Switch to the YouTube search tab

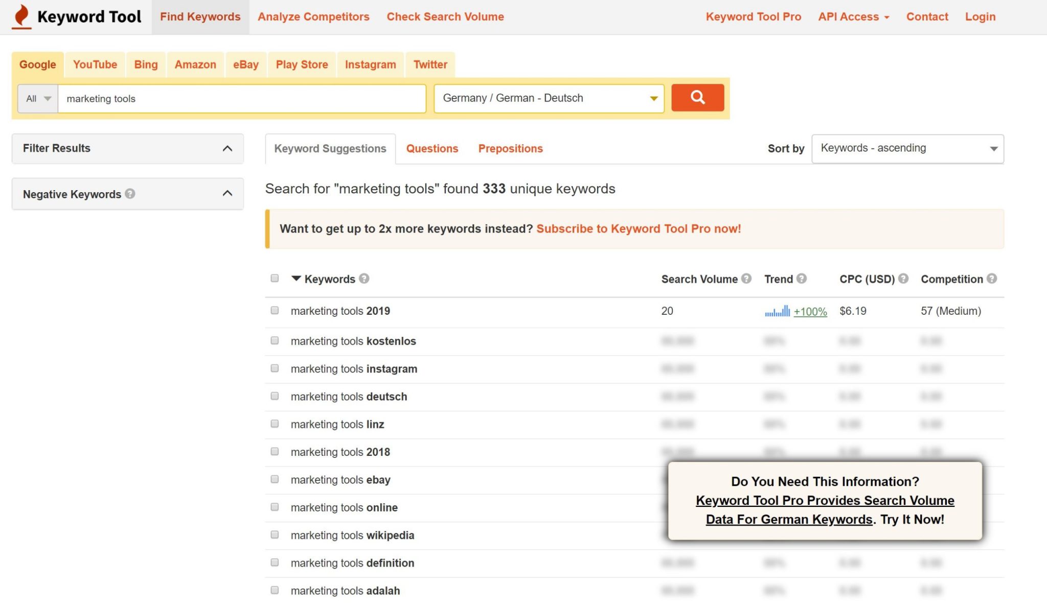(95, 64)
